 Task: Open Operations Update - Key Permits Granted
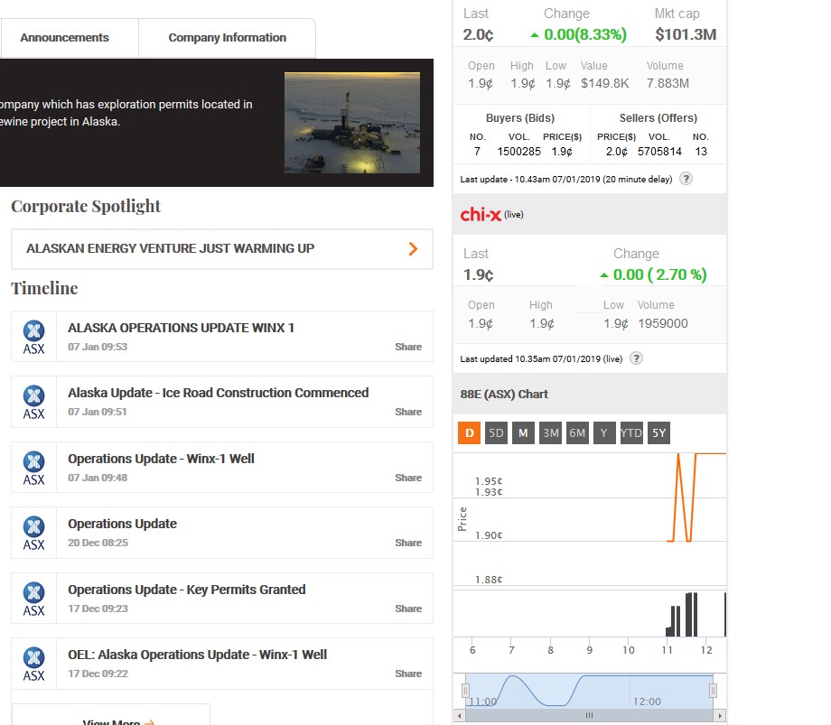[x=187, y=590]
